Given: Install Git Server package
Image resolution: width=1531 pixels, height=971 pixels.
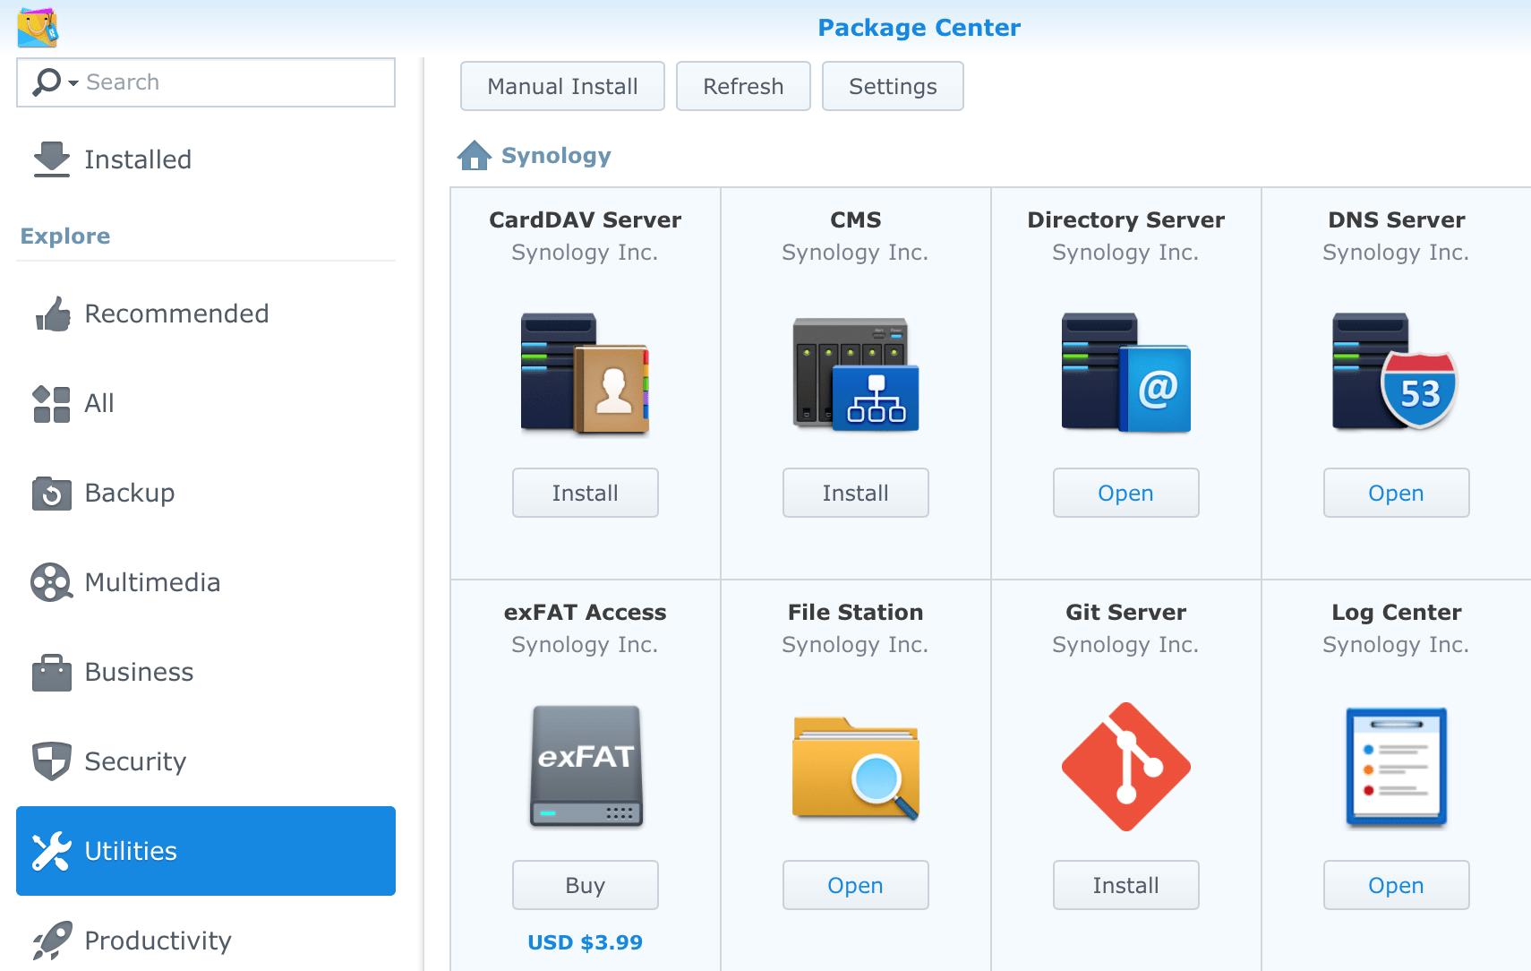Looking at the screenshot, I should (1126, 885).
